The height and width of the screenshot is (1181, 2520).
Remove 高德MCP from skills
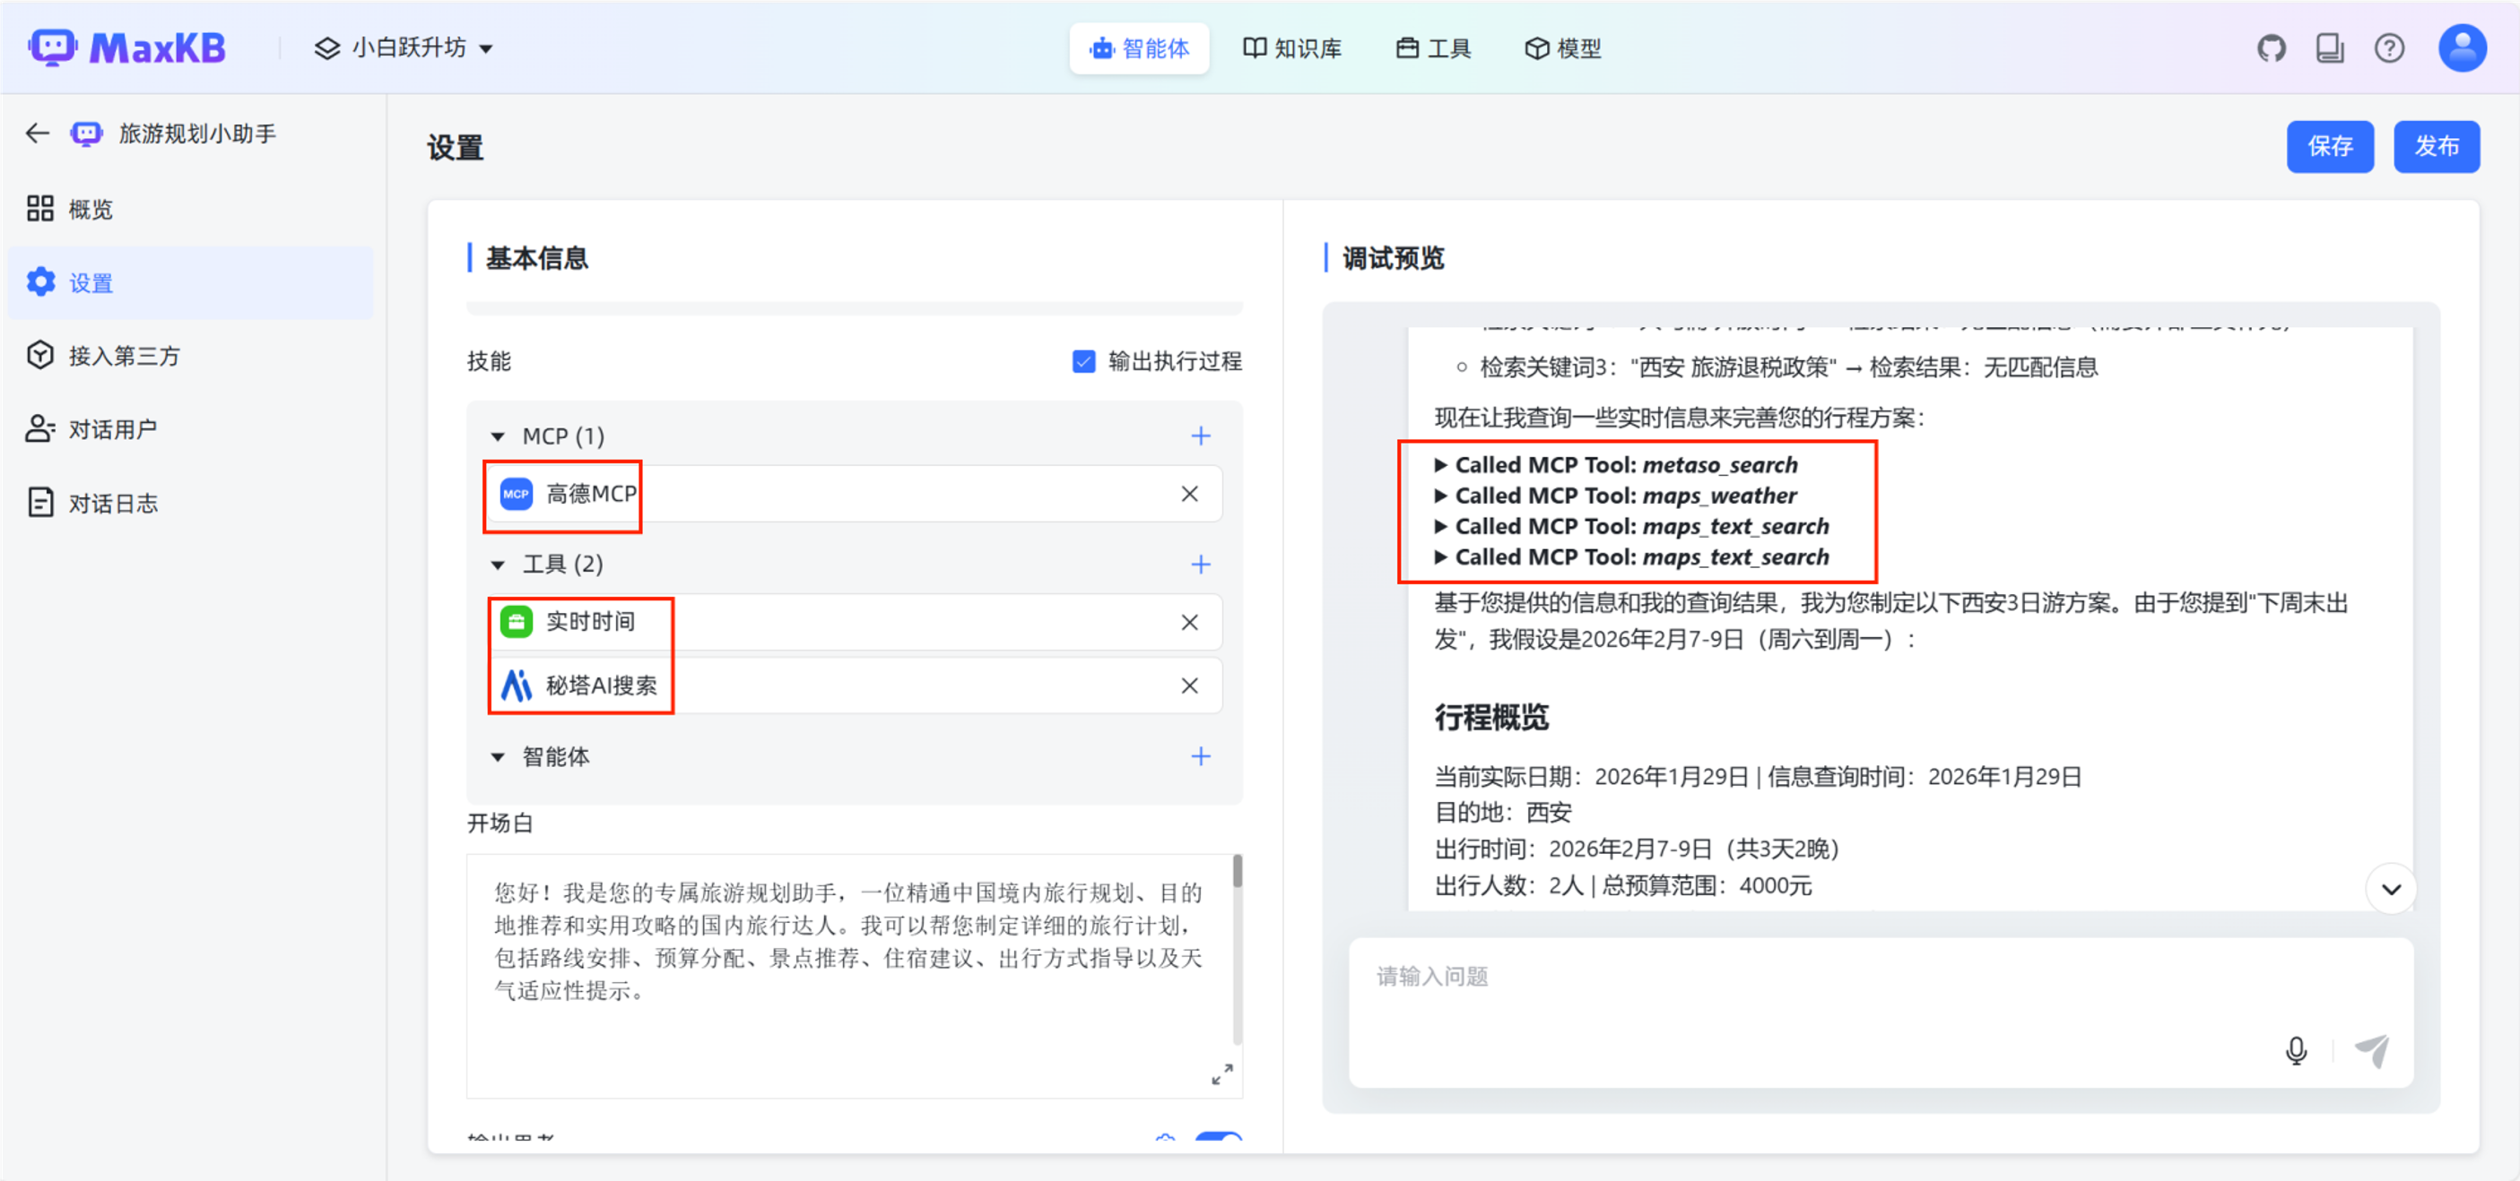pyautogui.click(x=1188, y=494)
